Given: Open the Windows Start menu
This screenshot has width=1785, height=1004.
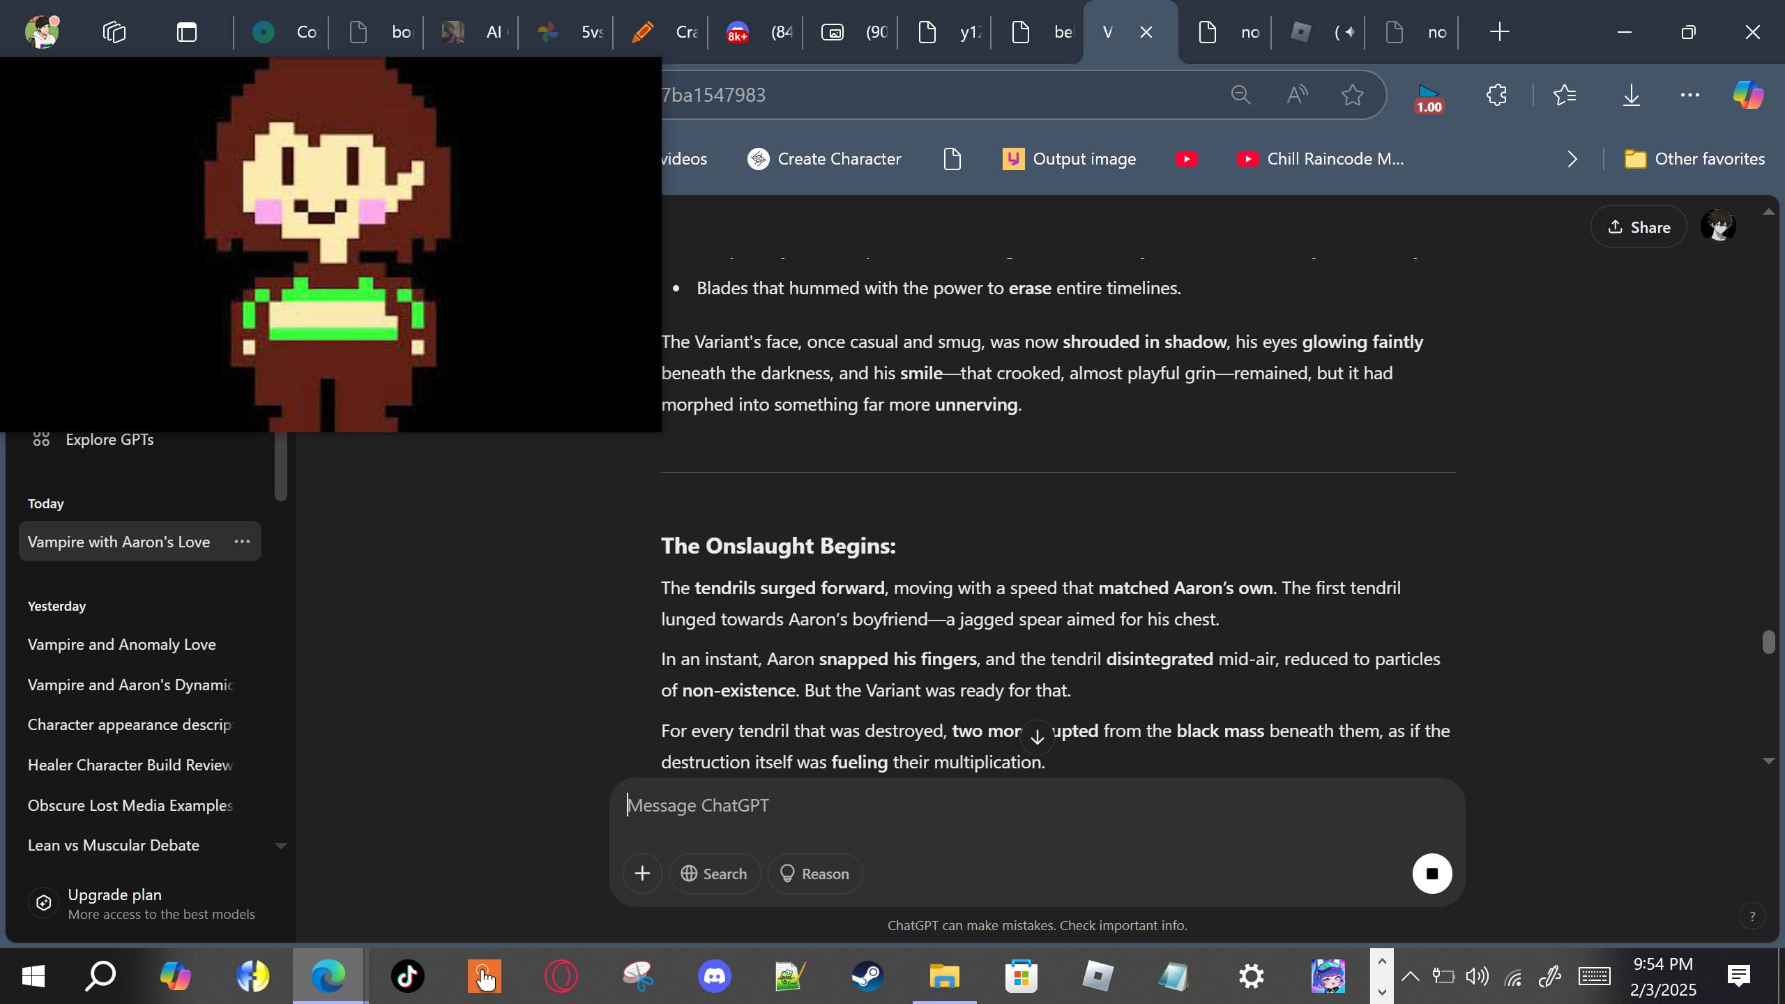Looking at the screenshot, I should click(33, 976).
